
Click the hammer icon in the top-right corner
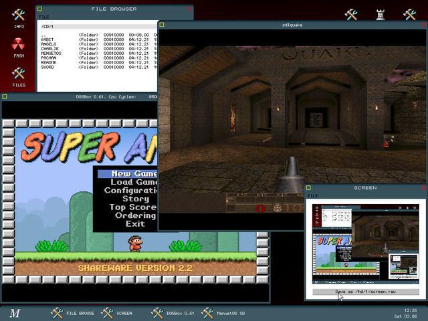click(409, 14)
